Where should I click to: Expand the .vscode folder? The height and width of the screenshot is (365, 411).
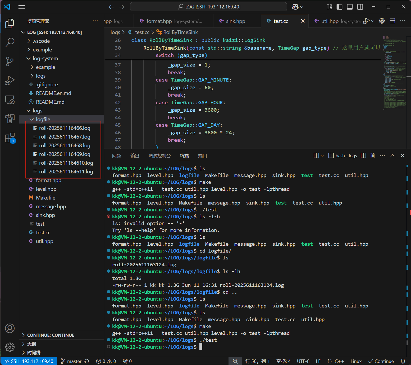point(62,41)
